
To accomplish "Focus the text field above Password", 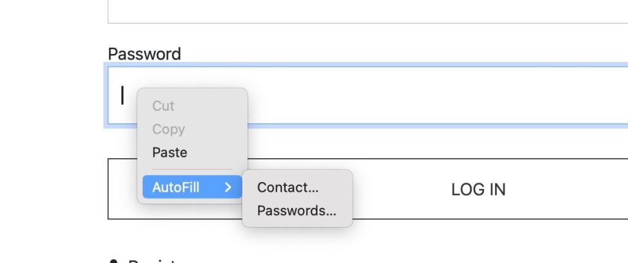I will click(x=368, y=11).
